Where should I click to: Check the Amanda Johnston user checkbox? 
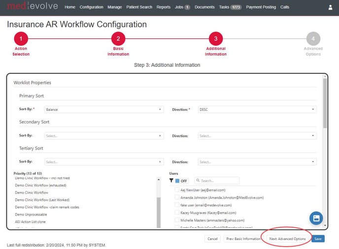tap(177, 197)
